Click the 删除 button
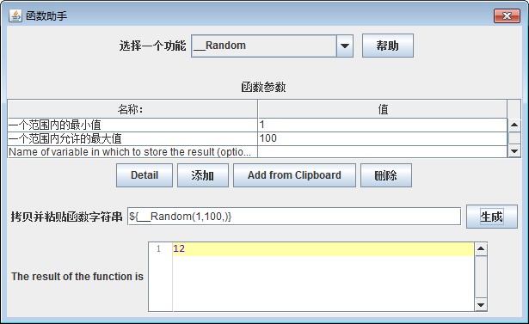The height and width of the screenshot is (324, 529). 386,175
